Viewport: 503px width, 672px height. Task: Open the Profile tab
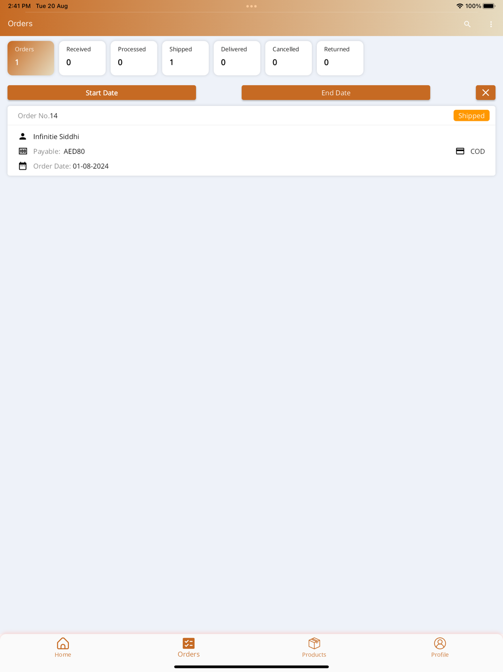[440, 648]
